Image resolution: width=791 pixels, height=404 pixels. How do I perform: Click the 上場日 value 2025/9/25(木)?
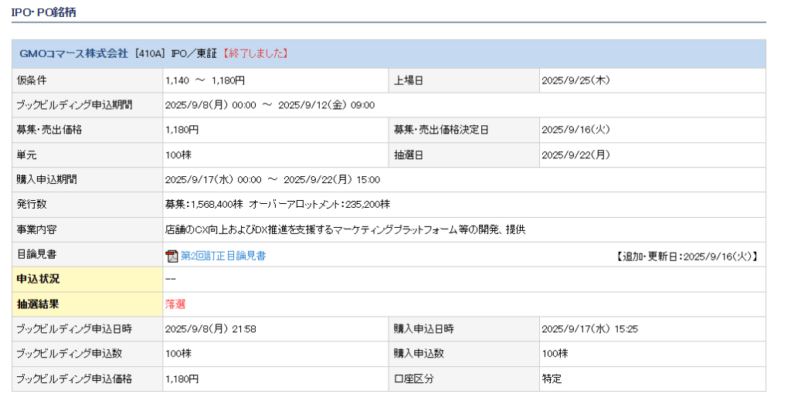pyautogui.click(x=576, y=80)
